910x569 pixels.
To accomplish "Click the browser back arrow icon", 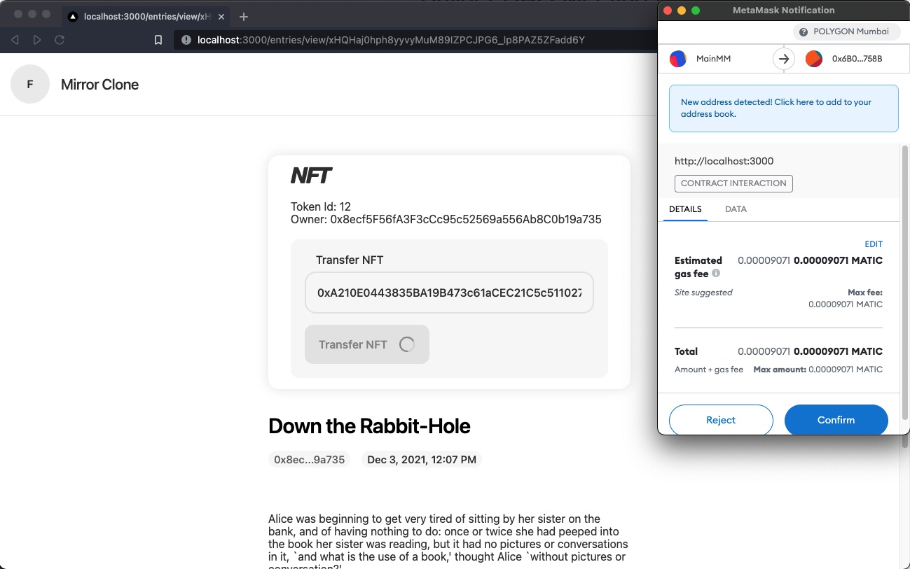I will click(x=15, y=40).
